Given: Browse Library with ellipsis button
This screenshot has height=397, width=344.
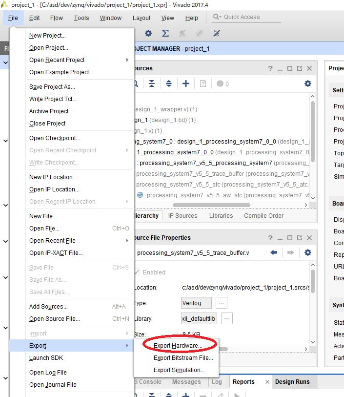Looking at the screenshot, I should coord(226,318).
